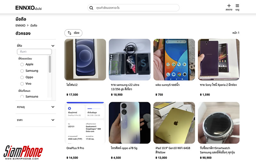This screenshot has height=163, width=256.
Task: Open the yellow iPad Gen10 listing image
Action: [174, 123]
